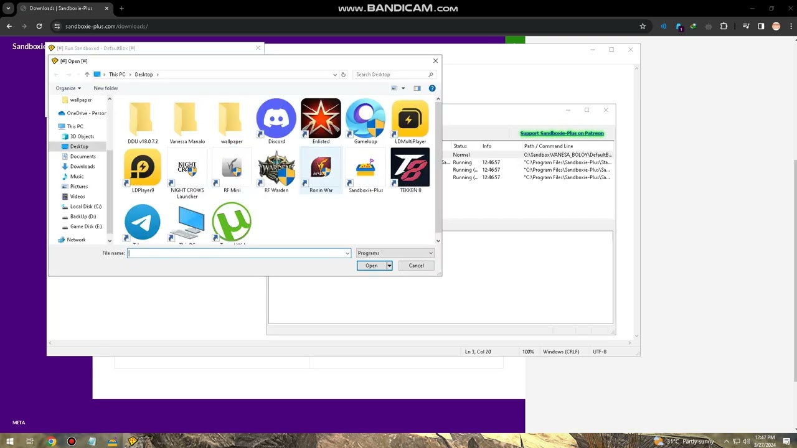797x448 pixels.
Task: Open Chrome side panel button
Action: pyautogui.click(x=761, y=26)
